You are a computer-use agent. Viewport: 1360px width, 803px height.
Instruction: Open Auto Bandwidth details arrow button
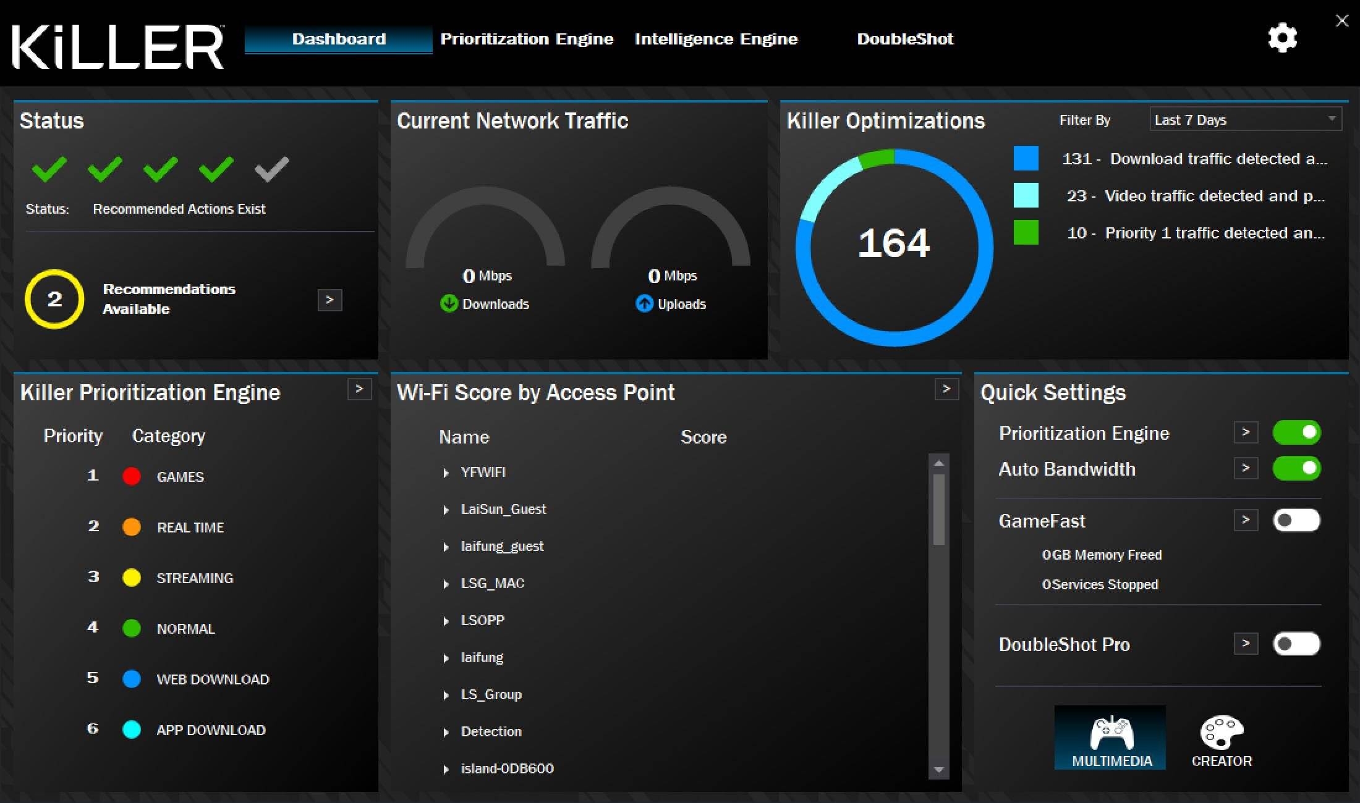(1246, 468)
